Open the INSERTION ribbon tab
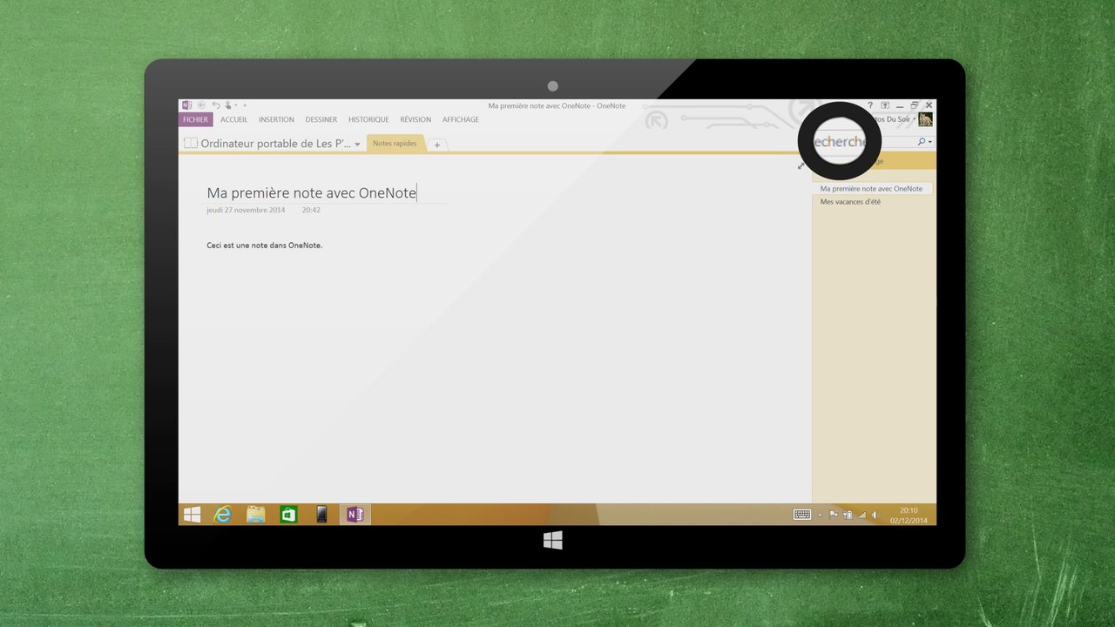The height and width of the screenshot is (627, 1115). tap(276, 120)
